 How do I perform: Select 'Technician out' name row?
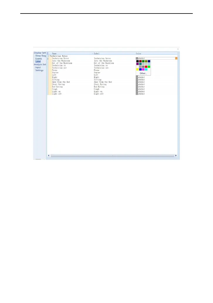click(59, 68)
